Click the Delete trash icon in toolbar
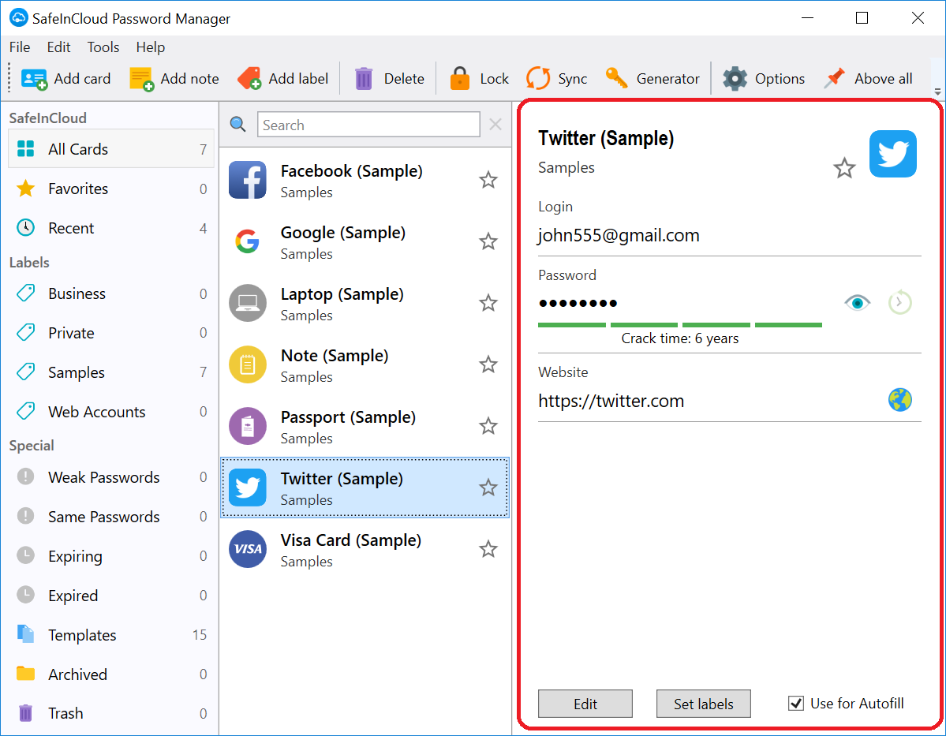946x736 pixels. pos(364,78)
